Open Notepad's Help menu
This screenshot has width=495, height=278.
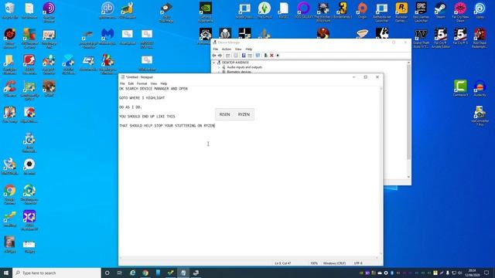click(x=163, y=83)
